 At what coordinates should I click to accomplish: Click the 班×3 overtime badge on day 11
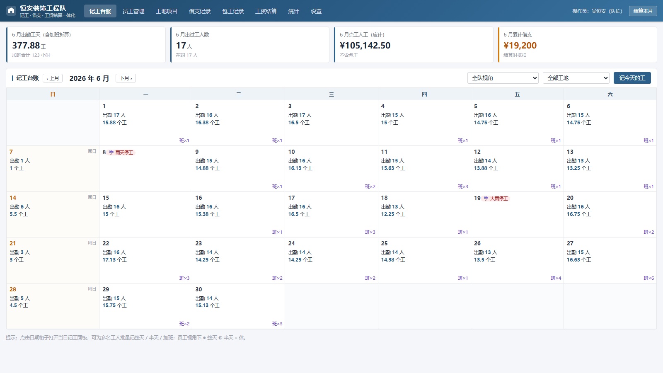[x=463, y=186]
